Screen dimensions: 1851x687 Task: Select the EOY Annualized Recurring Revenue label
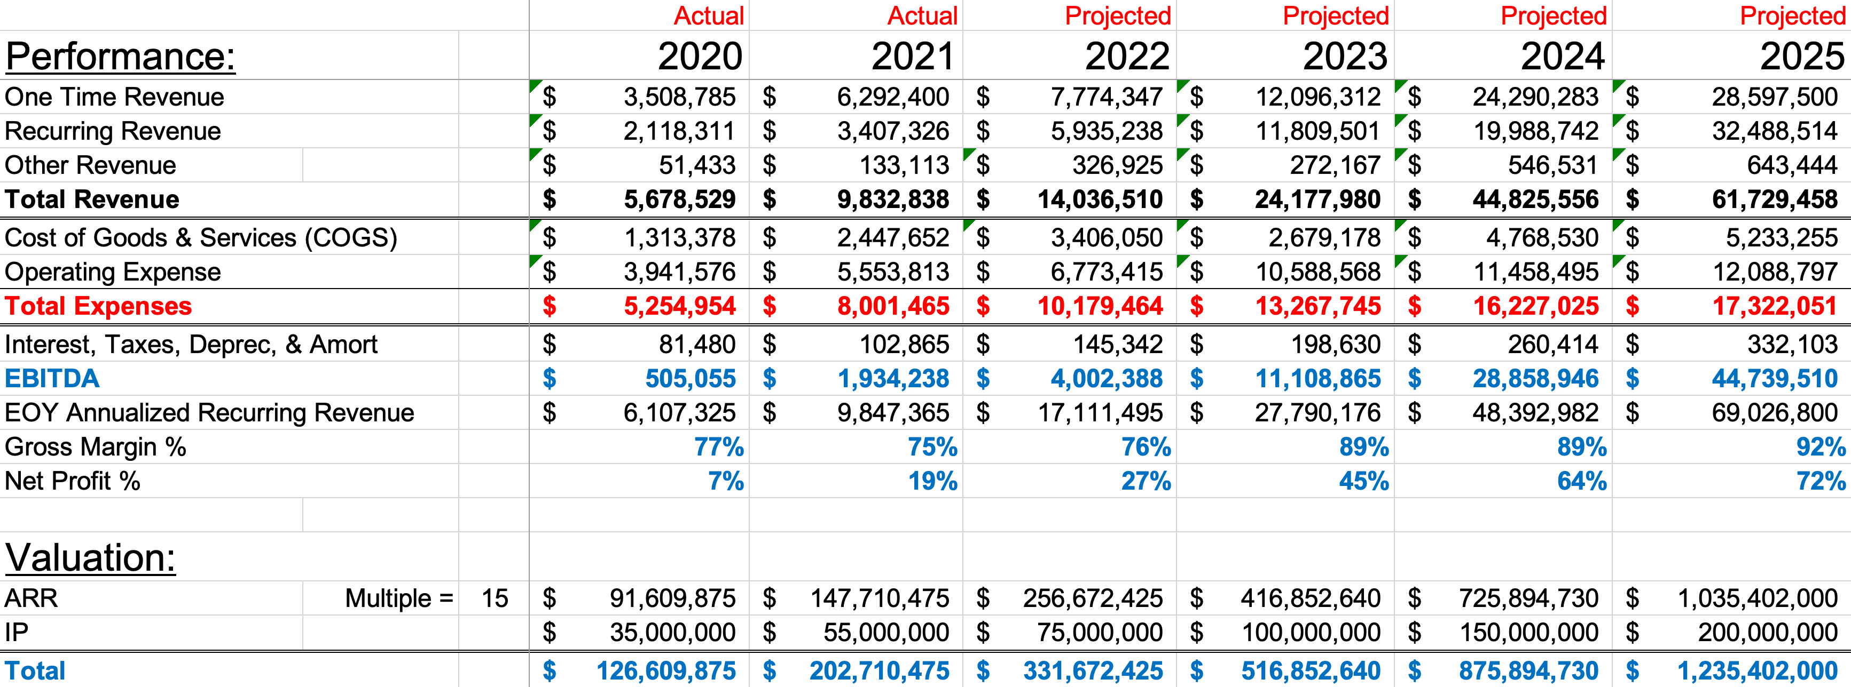209,413
